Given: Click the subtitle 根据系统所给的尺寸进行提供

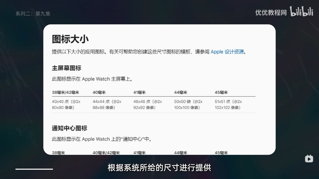Looking at the screenshot, I should (159, 168).
